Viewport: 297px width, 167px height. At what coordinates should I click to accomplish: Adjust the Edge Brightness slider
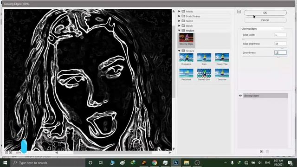(282, 48)
